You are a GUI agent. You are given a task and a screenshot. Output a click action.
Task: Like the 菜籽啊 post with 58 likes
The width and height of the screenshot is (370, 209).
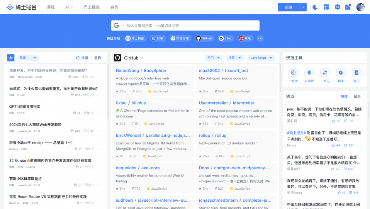(x=336, y=121)
